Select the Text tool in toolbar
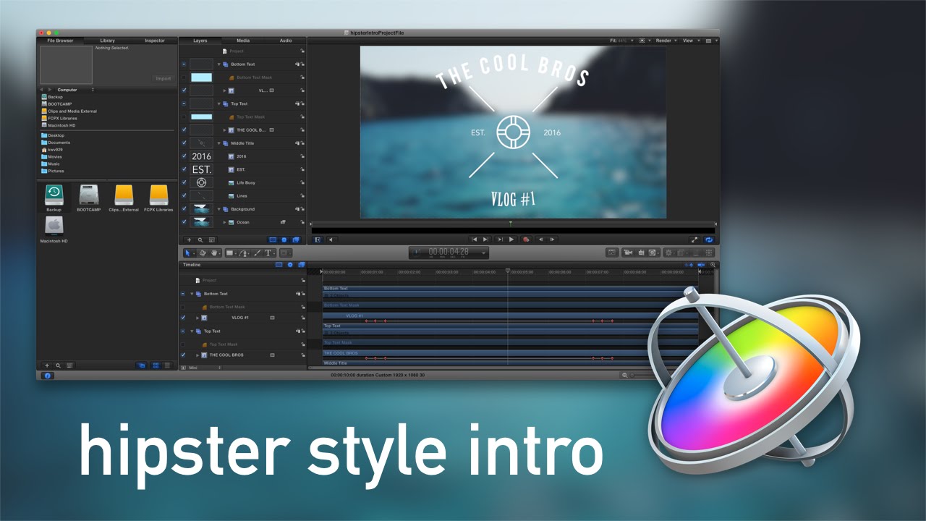Screen dimensions: 926x521 268,253
